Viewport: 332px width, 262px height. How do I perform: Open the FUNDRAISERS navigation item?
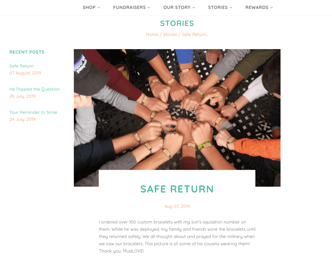129,8
